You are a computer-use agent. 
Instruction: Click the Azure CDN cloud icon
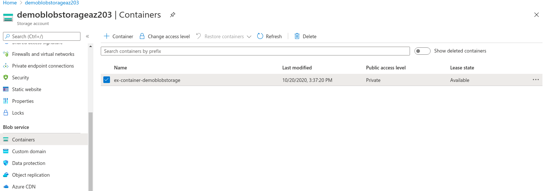[6, 187]
